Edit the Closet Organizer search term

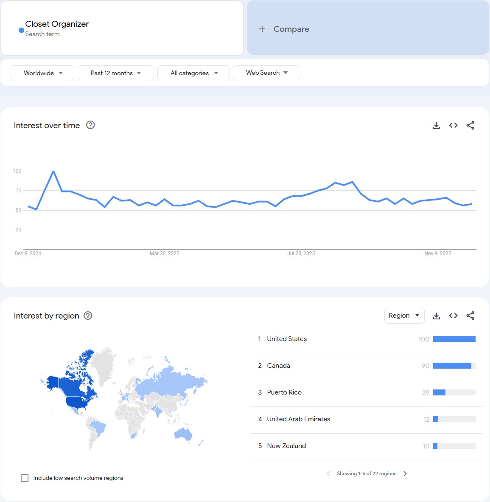tap(57, 24)
